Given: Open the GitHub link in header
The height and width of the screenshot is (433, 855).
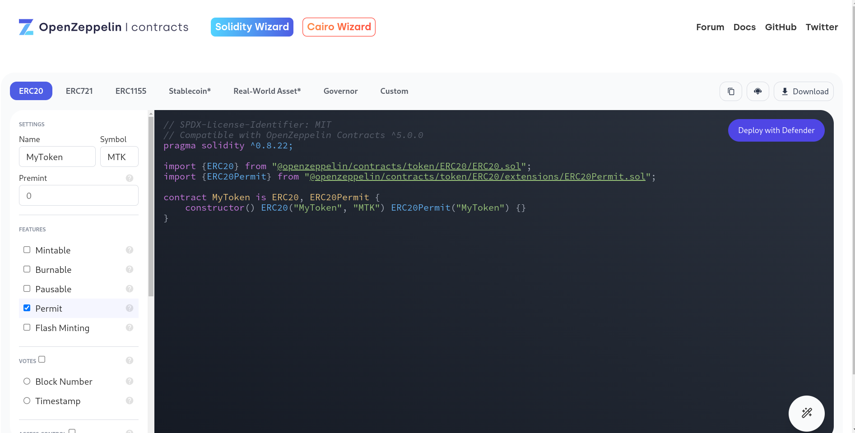Looking at the screenshot, I should pyautogui.click(x=781, y=27).
